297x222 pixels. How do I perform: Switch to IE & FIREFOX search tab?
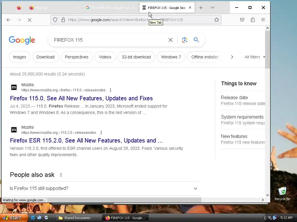(x=111, y=8)
